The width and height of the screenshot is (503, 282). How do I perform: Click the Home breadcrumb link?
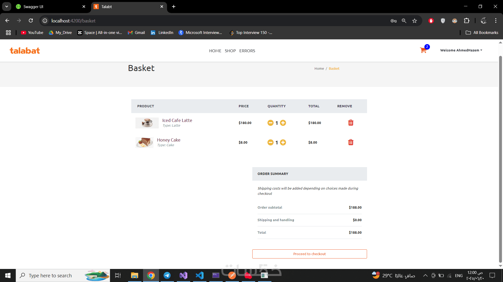[x=319, y=68]
